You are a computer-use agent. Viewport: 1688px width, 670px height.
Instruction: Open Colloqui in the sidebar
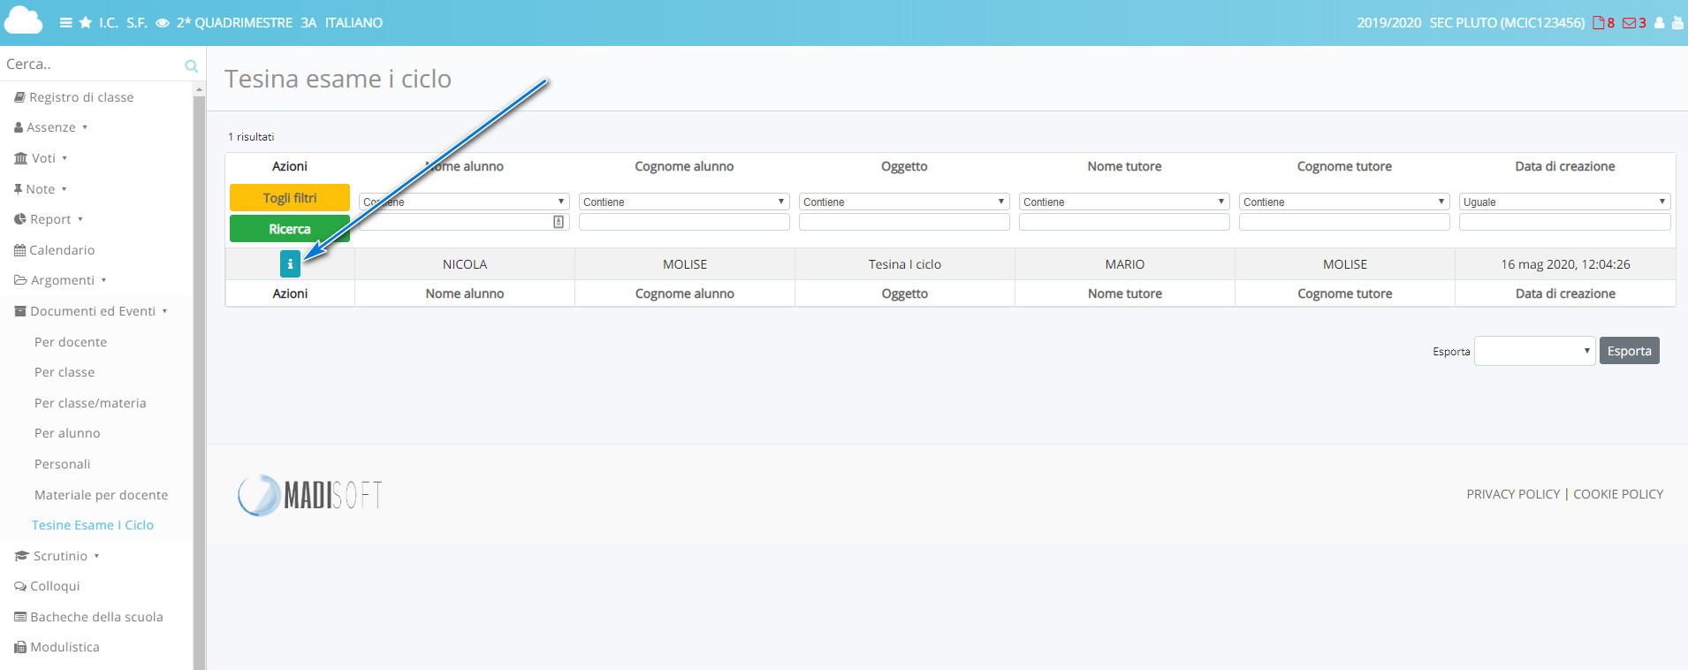coord(48,586)
